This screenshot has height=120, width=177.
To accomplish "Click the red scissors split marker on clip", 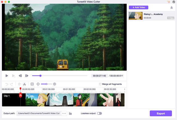I will point(20,95).
